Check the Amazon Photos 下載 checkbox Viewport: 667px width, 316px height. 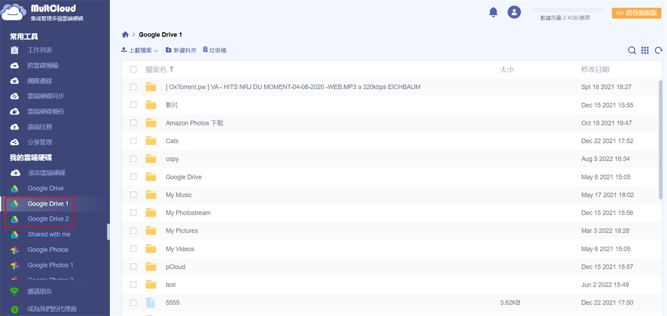tap(133, 123)
